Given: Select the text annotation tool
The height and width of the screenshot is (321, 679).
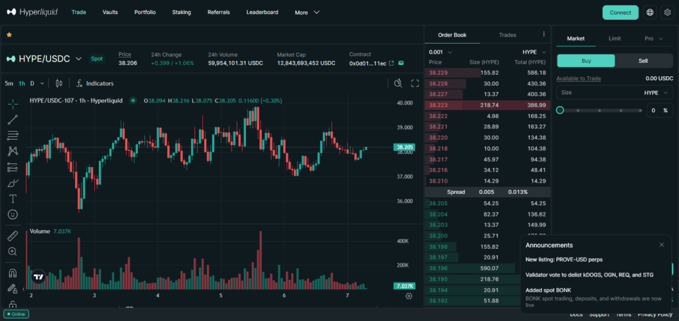Looking at the screenshot, I should (13, 199).
